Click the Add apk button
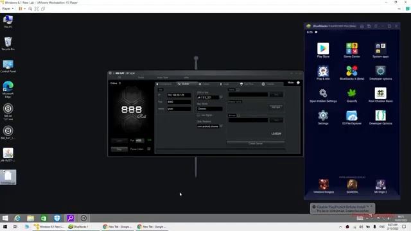Viewport: 411px width, 231px height. tap(275, 107)
